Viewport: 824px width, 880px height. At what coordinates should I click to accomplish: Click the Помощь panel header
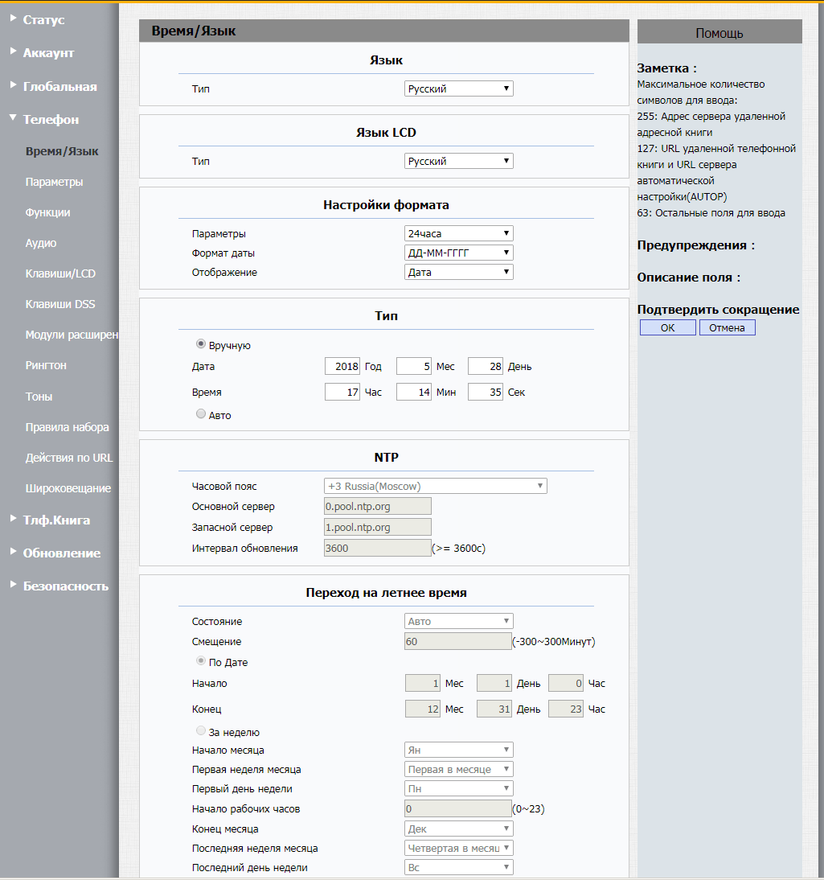[719, 32]
